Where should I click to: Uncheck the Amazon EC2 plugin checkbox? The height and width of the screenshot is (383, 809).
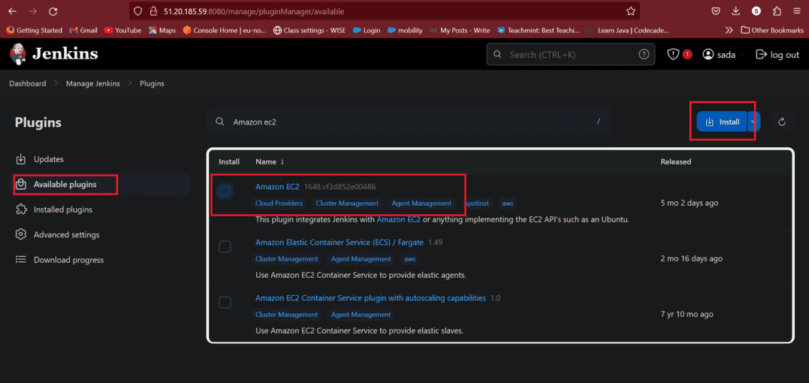pos(225,191)
